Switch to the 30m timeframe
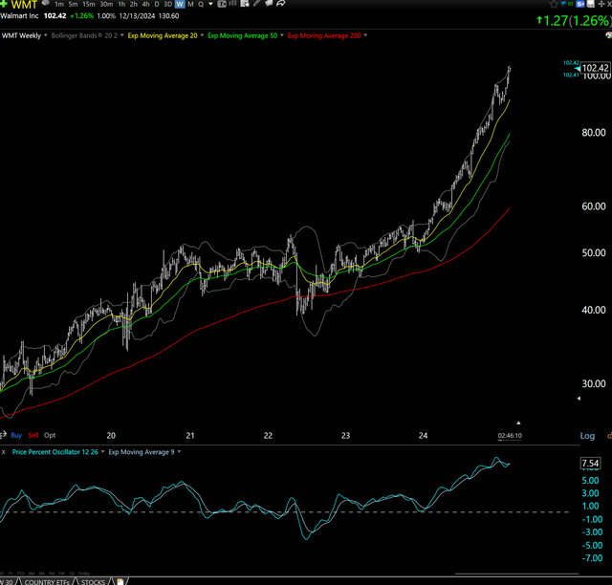 coord(106,4)
